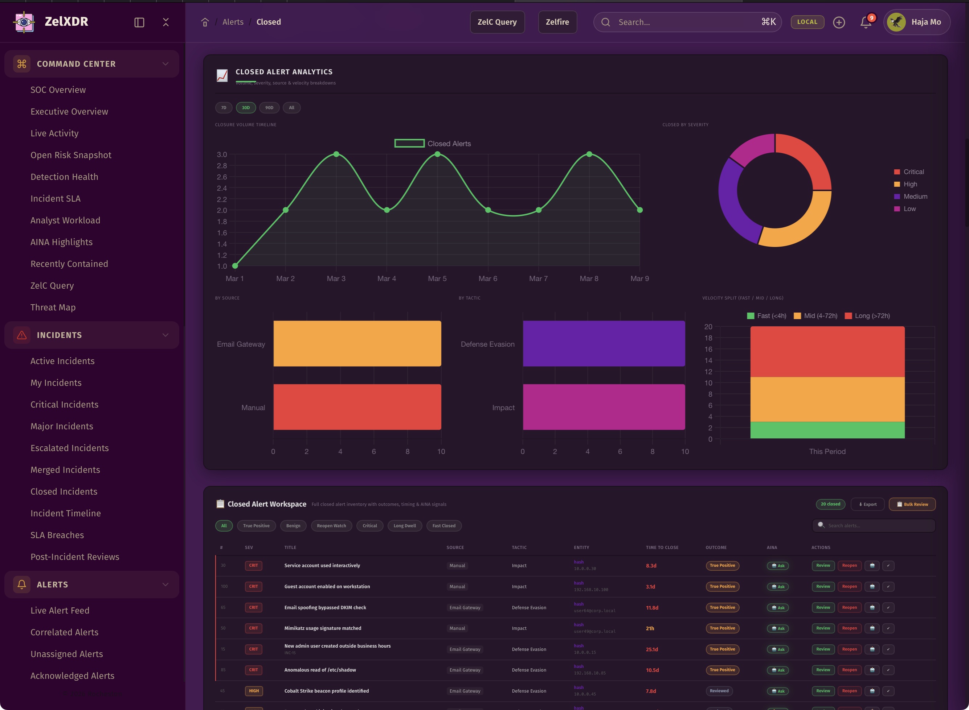This screenshot has height=710, width=969.
Task: Open Critical Incidents from sidebar
Action: (64, 404)
